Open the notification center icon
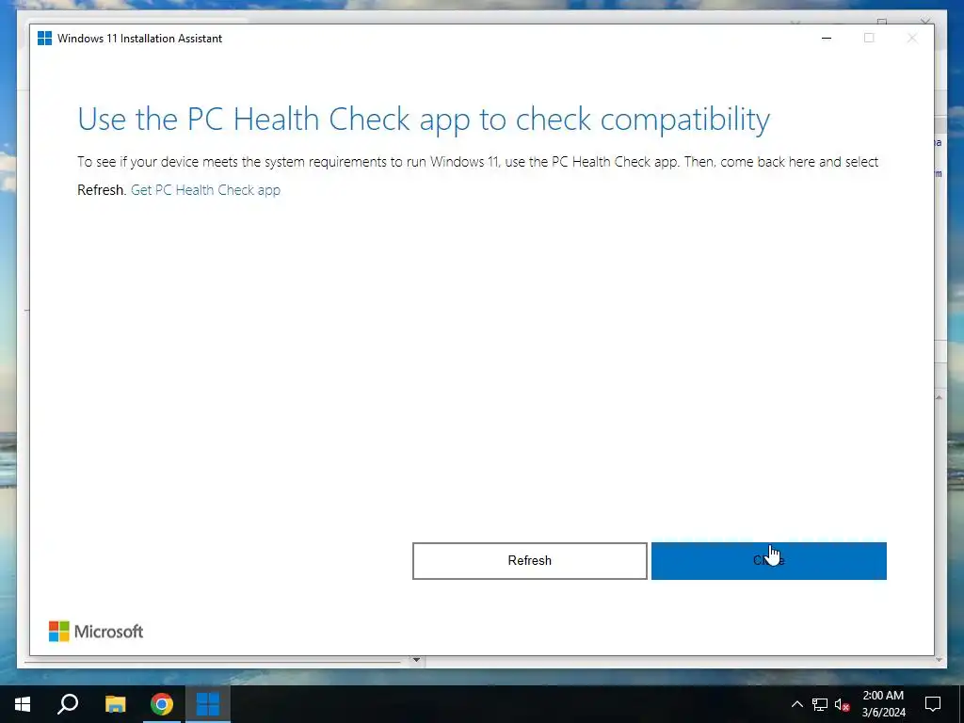 click(933, 704)
